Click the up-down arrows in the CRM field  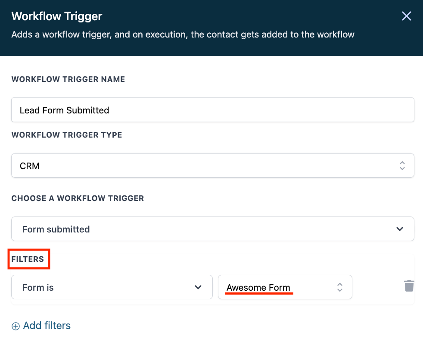pos(402,166)
